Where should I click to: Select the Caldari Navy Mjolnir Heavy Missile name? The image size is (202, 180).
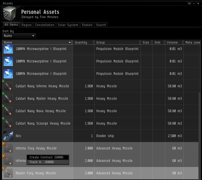[42, 99]
